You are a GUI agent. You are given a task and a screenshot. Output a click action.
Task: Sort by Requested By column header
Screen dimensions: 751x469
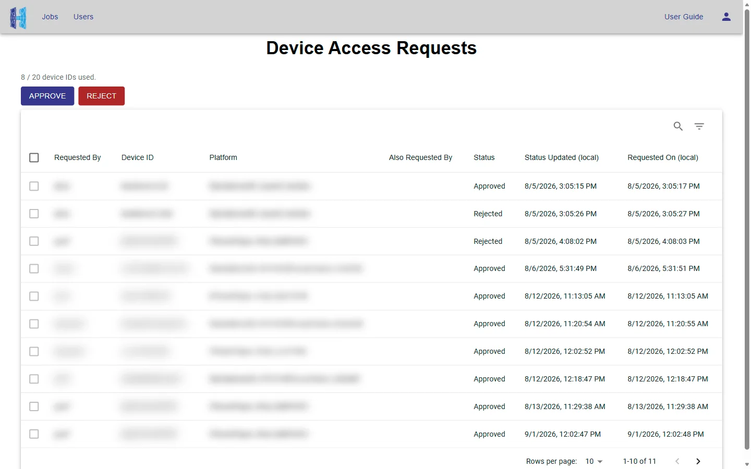(x=77, y=157)
